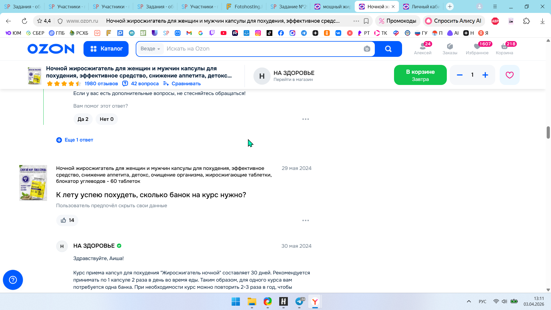Click the magnifier search button

tap(388, 49)
